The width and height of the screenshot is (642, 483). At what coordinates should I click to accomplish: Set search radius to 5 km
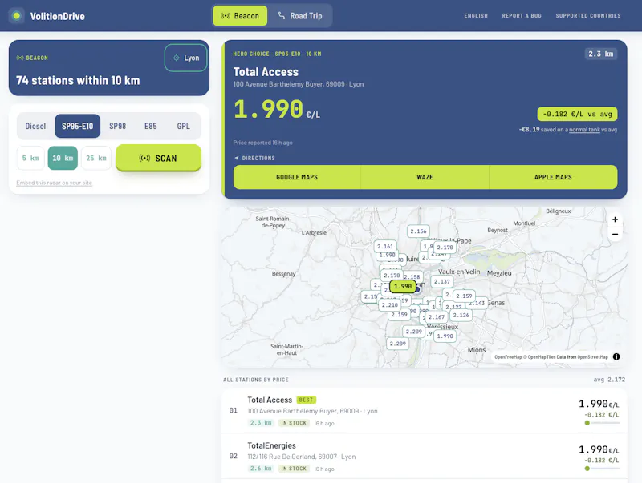(x=30, y=158)
